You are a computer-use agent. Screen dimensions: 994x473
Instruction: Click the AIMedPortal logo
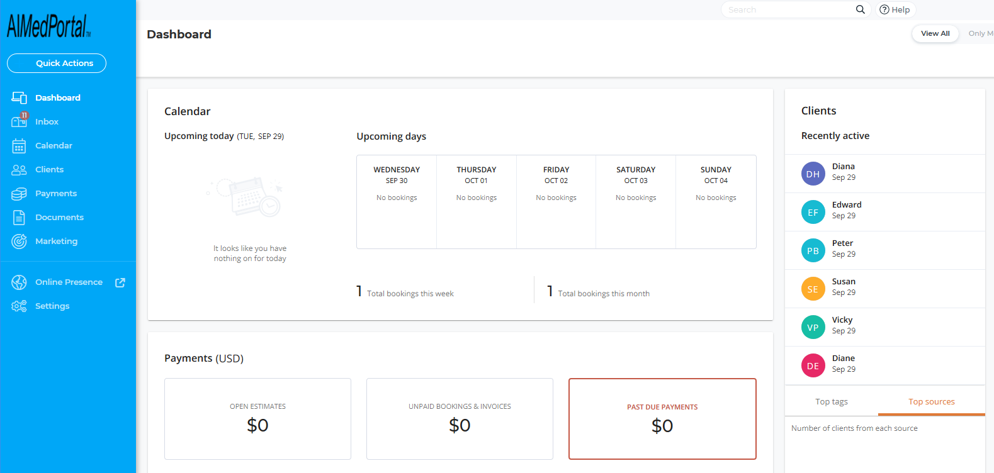(48, 26)
